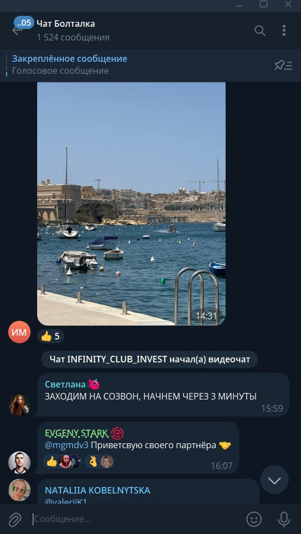The width and height of the screenshot is (301, 534).
Task: Open the harbor photo in viewer
Action: [x=131, y=204]
